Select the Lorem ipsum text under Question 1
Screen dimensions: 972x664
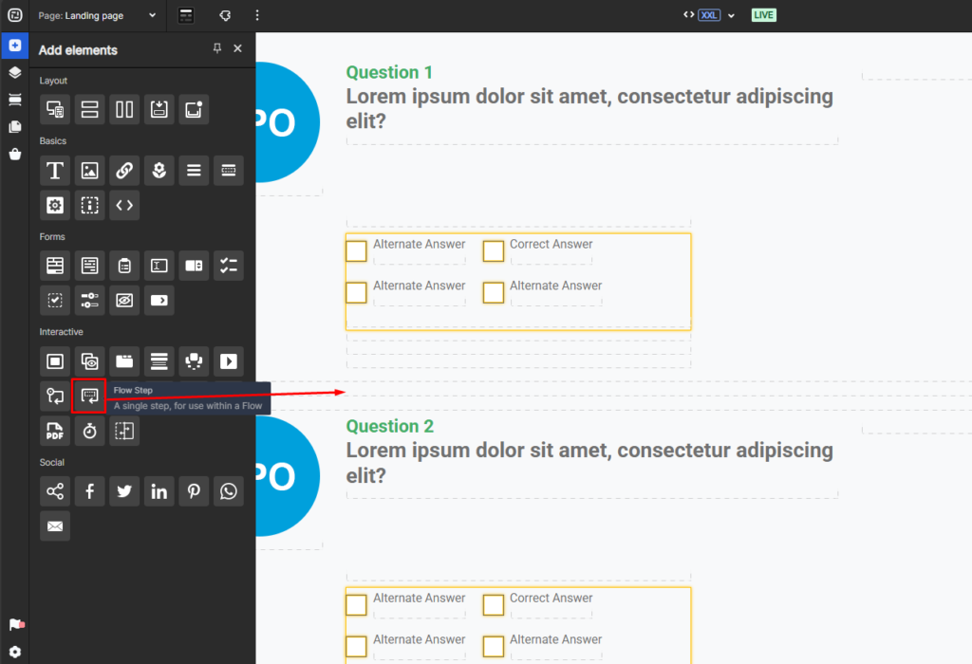pos(589,109)
